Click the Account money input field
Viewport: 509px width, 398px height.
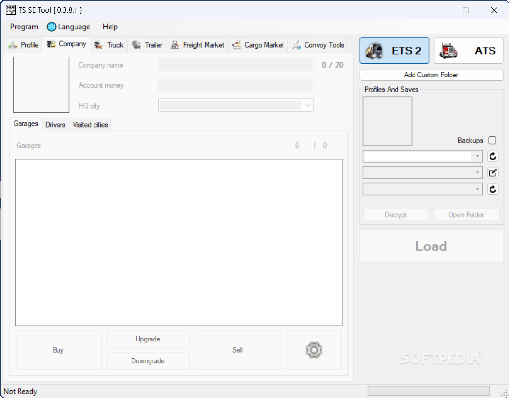click(236, 85)
